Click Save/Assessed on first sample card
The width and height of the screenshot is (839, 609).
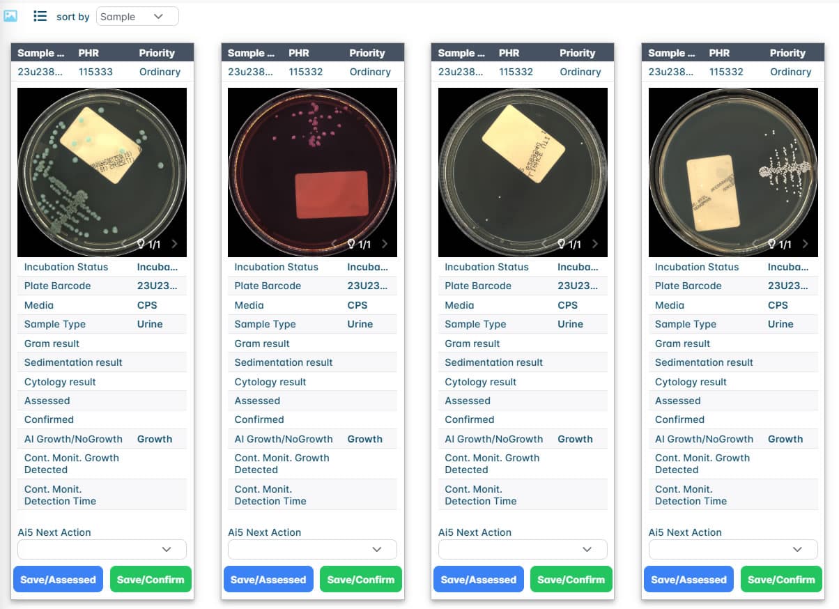[x=58, y=580]
